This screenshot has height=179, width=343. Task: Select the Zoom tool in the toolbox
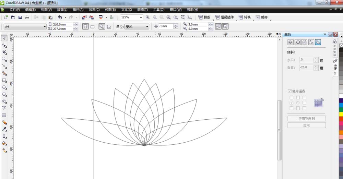coord(4,59)
